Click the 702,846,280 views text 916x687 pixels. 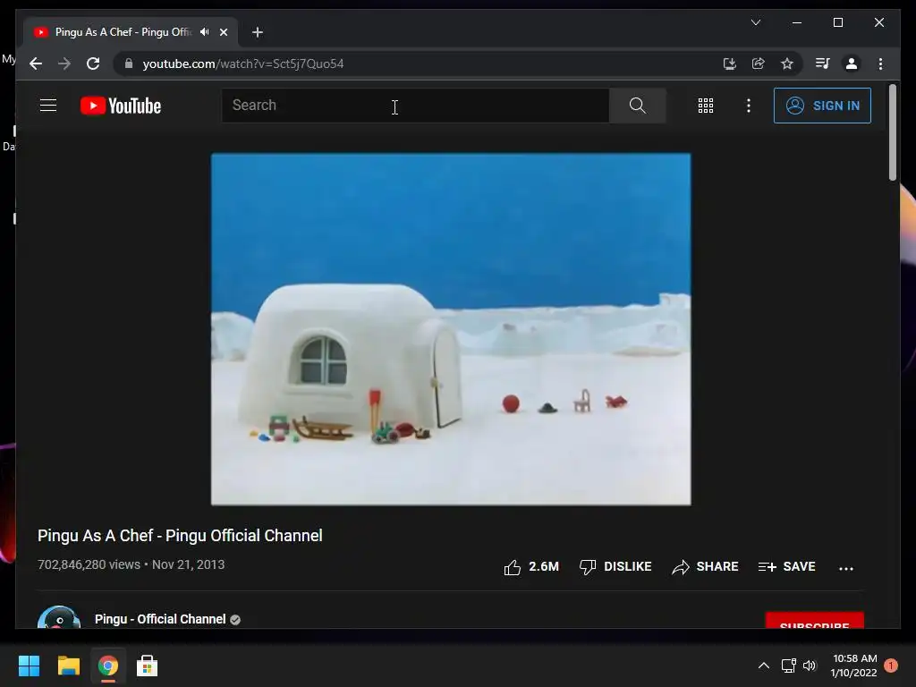(89, 565)
